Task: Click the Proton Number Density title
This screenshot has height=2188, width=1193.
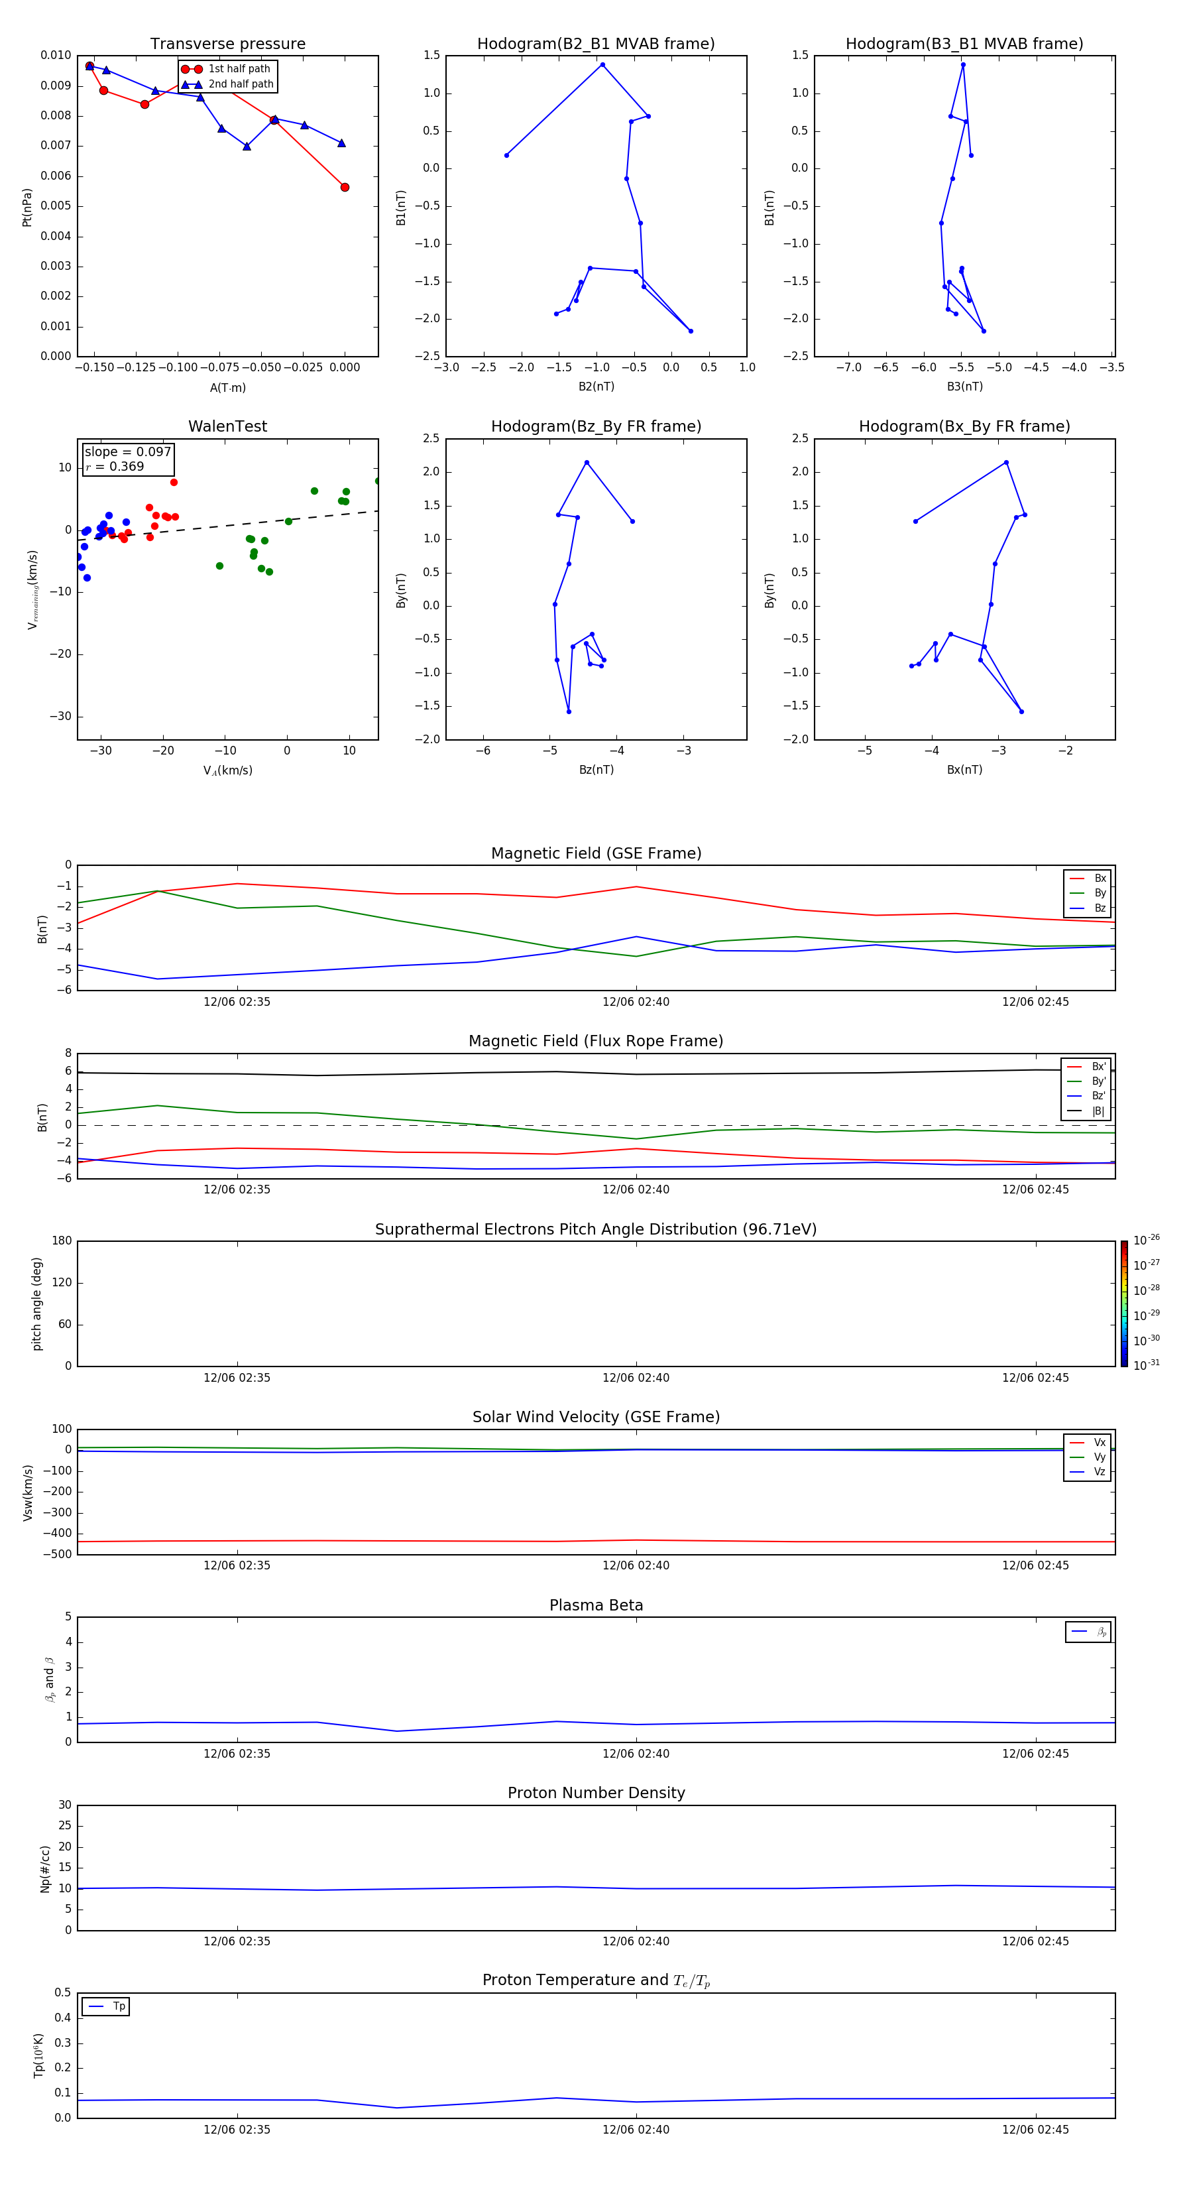Action: [595, 1793]
